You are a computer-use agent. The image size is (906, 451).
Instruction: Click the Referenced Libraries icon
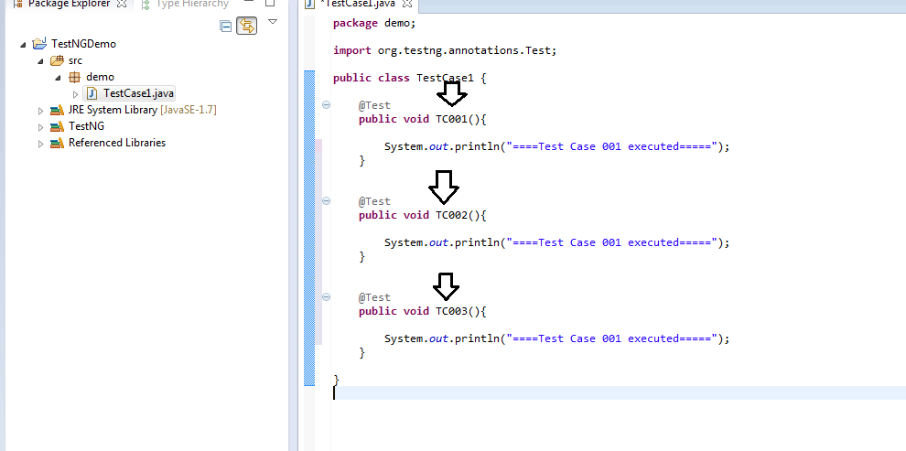57,143
